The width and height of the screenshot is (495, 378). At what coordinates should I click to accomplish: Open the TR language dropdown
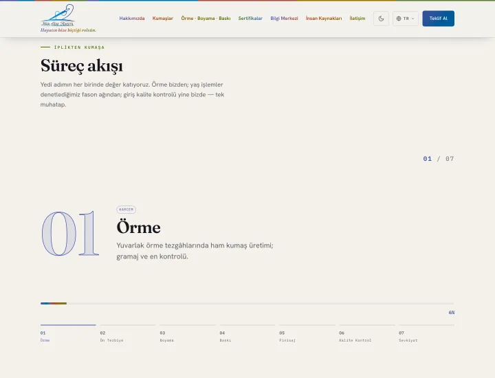(406, 19)
